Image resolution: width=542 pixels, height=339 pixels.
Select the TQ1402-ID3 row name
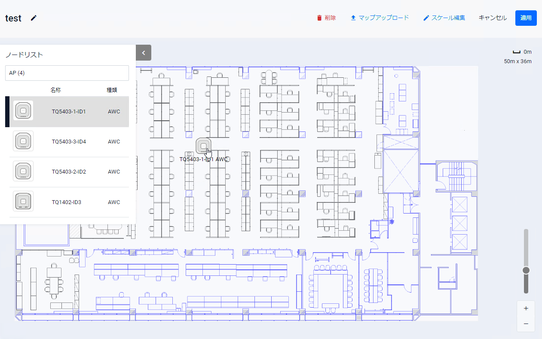pos(67,202)
